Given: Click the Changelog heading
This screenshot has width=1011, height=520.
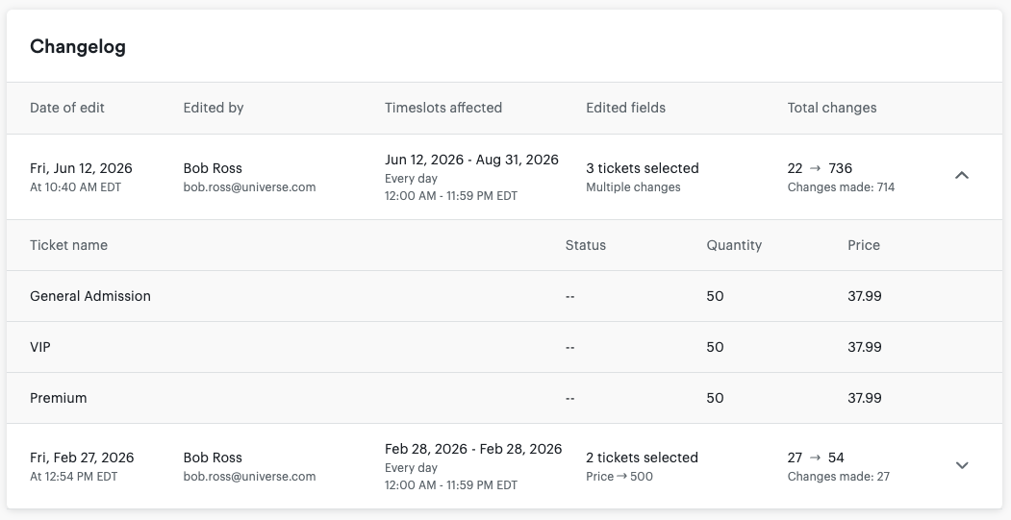Looking at the screenshot, I should coord(77,46).
